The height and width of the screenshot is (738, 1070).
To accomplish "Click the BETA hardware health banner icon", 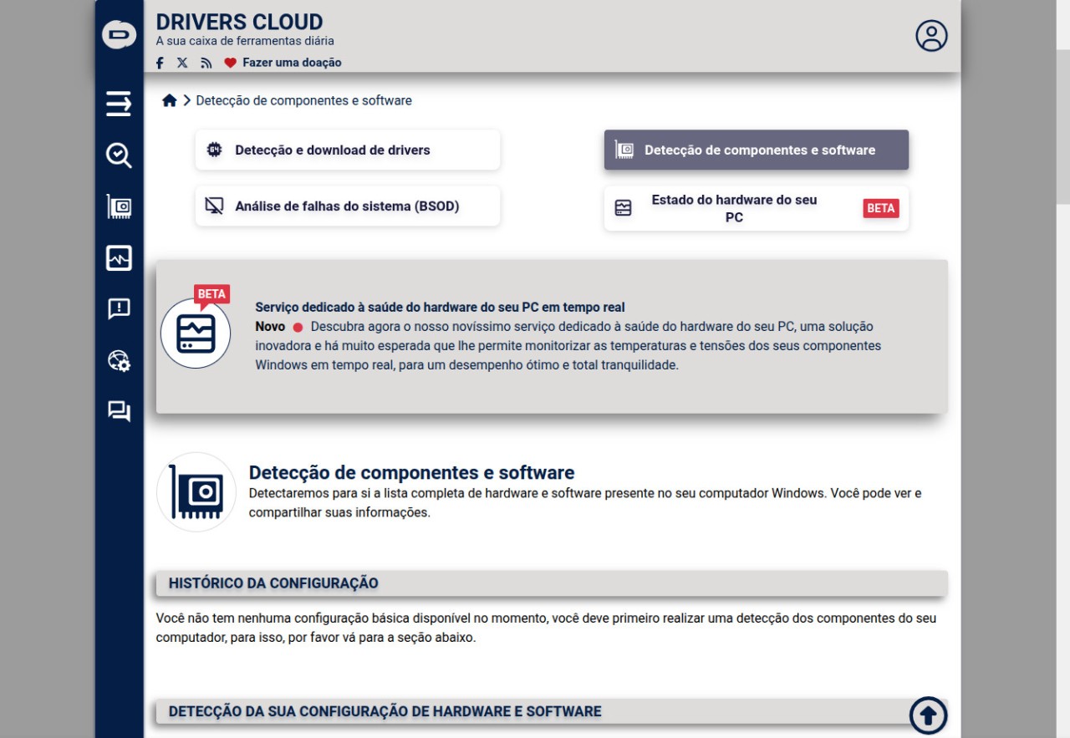I will (x=196, y=333).
